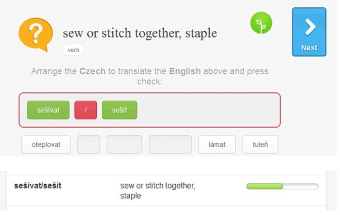This screenshot has height=215, width=340.
Task: Select the lámat word tile
Action: (217, 144)
